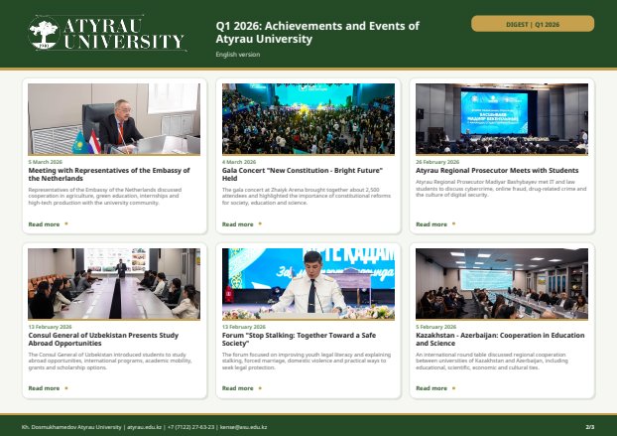Click the Atyrau Regional Prosecutor Meets Students headline
This screenshot has height=436, width=617.
[x=497, y=171]
